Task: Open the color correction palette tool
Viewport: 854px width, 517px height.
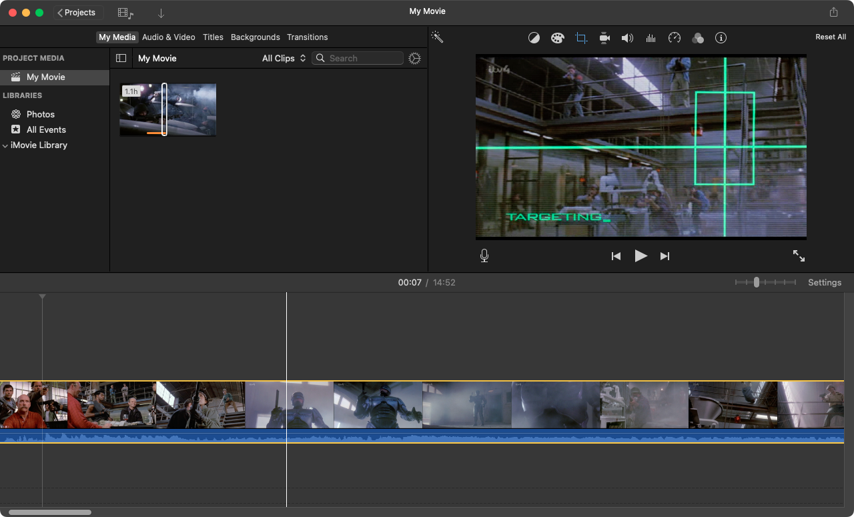Action: pos(557,38)
